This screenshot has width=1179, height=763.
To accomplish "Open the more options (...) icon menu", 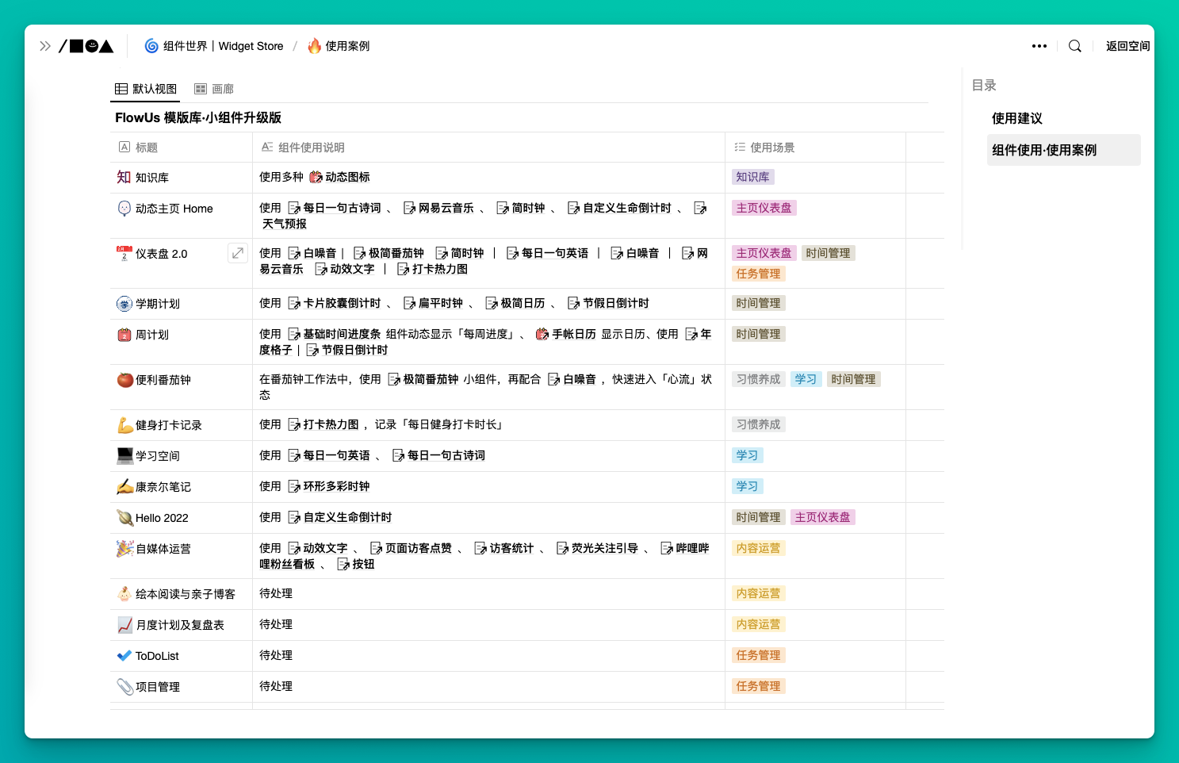I will 1039,46.
